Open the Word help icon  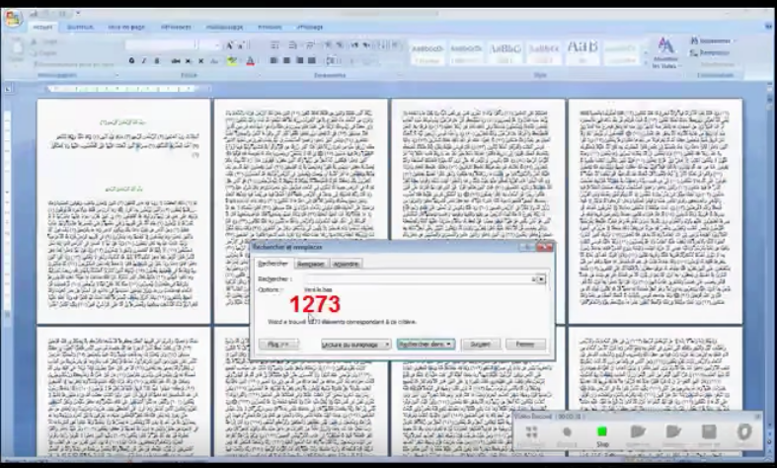pos(768,27)
